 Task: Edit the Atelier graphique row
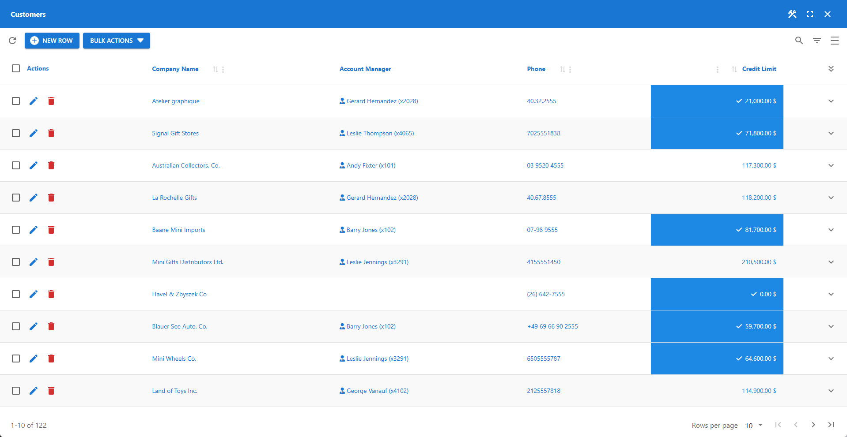click(34, 101)
